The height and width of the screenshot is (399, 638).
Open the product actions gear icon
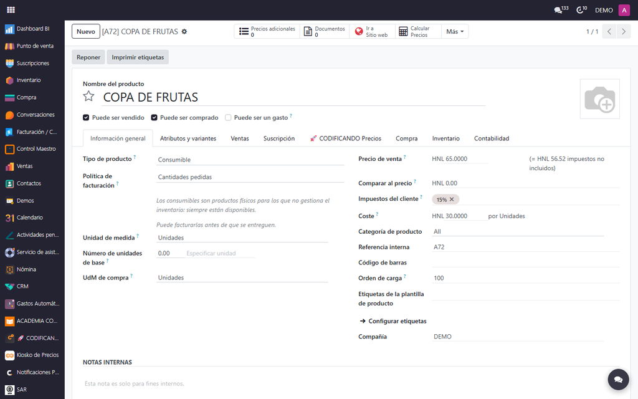(x=184, y=31)
